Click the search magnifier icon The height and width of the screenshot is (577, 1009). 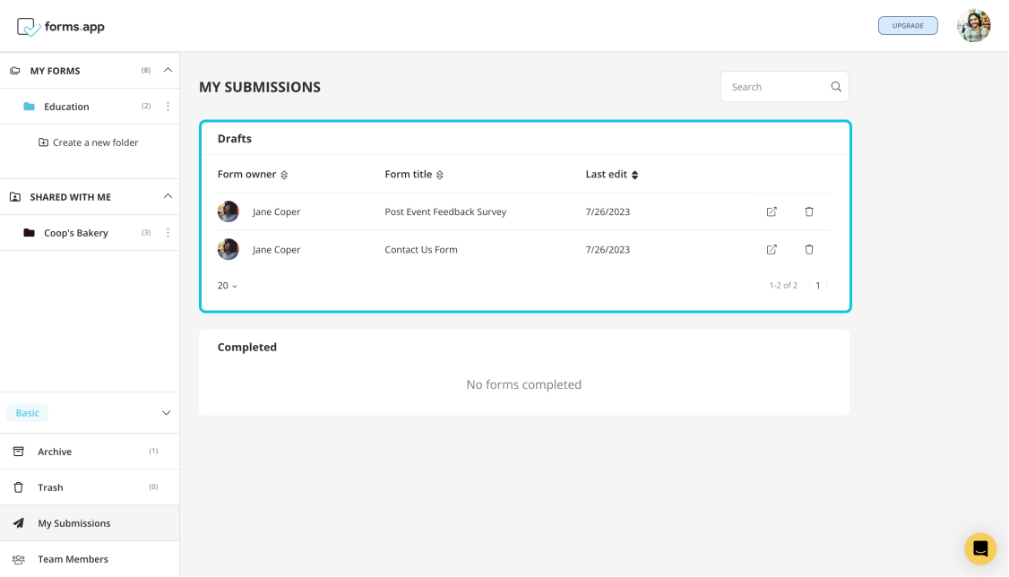coord(835,86)
